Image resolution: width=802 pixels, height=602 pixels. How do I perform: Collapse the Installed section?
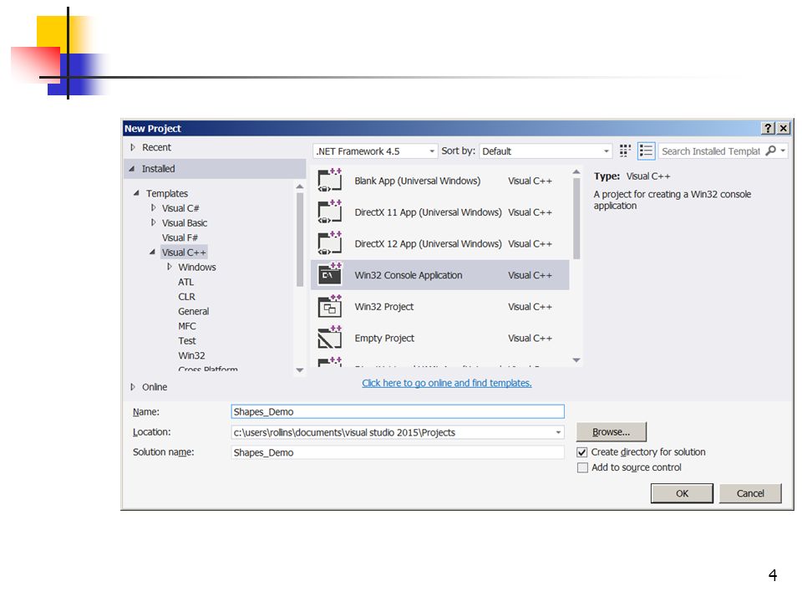click(132, 168)
